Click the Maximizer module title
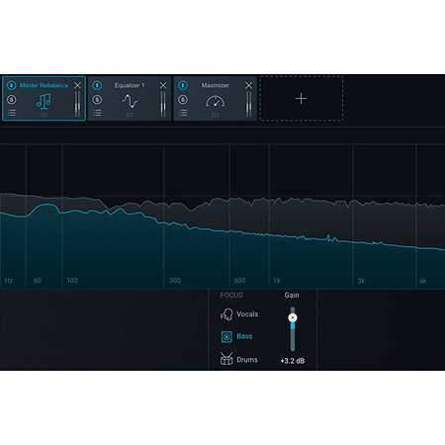 [216, 85]
